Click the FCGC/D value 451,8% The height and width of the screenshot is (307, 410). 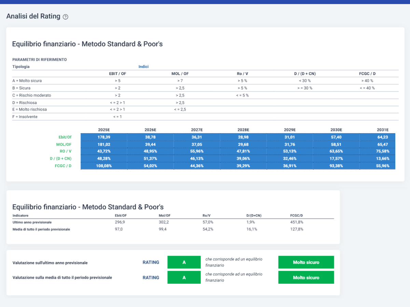point(297,222)
